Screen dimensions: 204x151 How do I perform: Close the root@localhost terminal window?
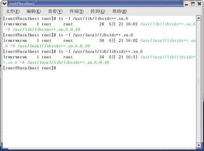click(x=200, y=4)
